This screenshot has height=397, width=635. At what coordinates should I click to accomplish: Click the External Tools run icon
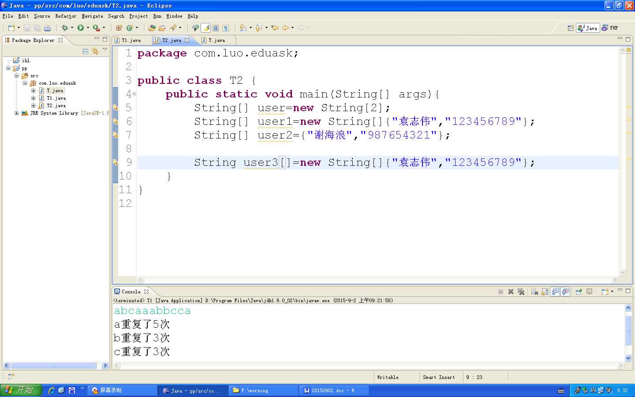[x=96, y=28]
